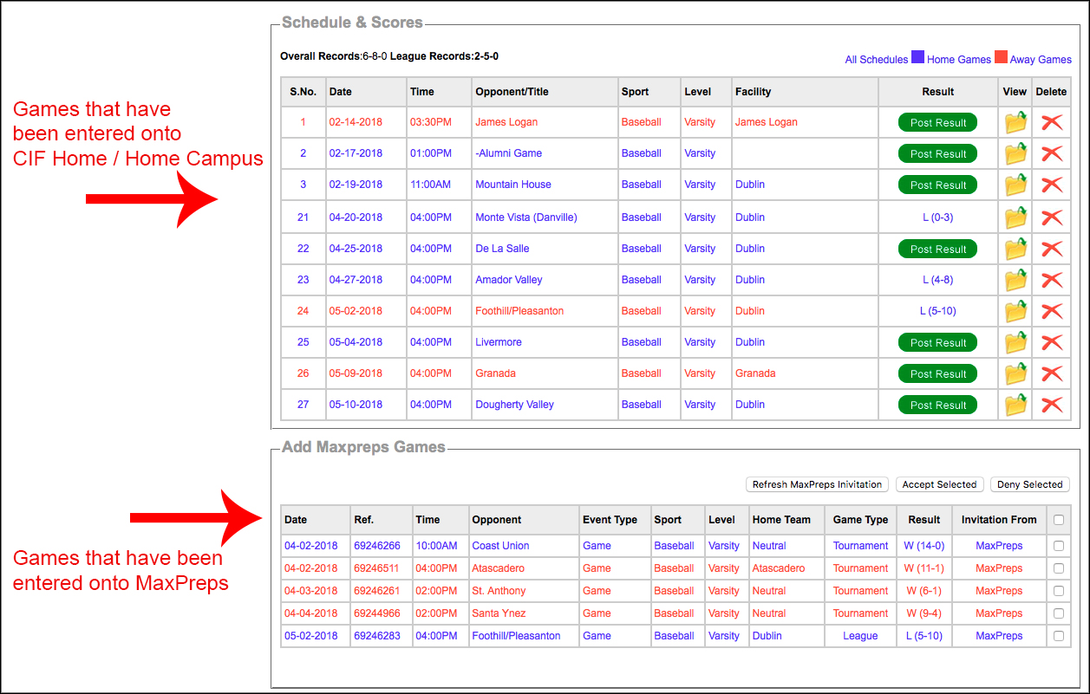Delete the Mountain House game row
This screenshot has height=694, width=1090.
(x=1052, y=185)
